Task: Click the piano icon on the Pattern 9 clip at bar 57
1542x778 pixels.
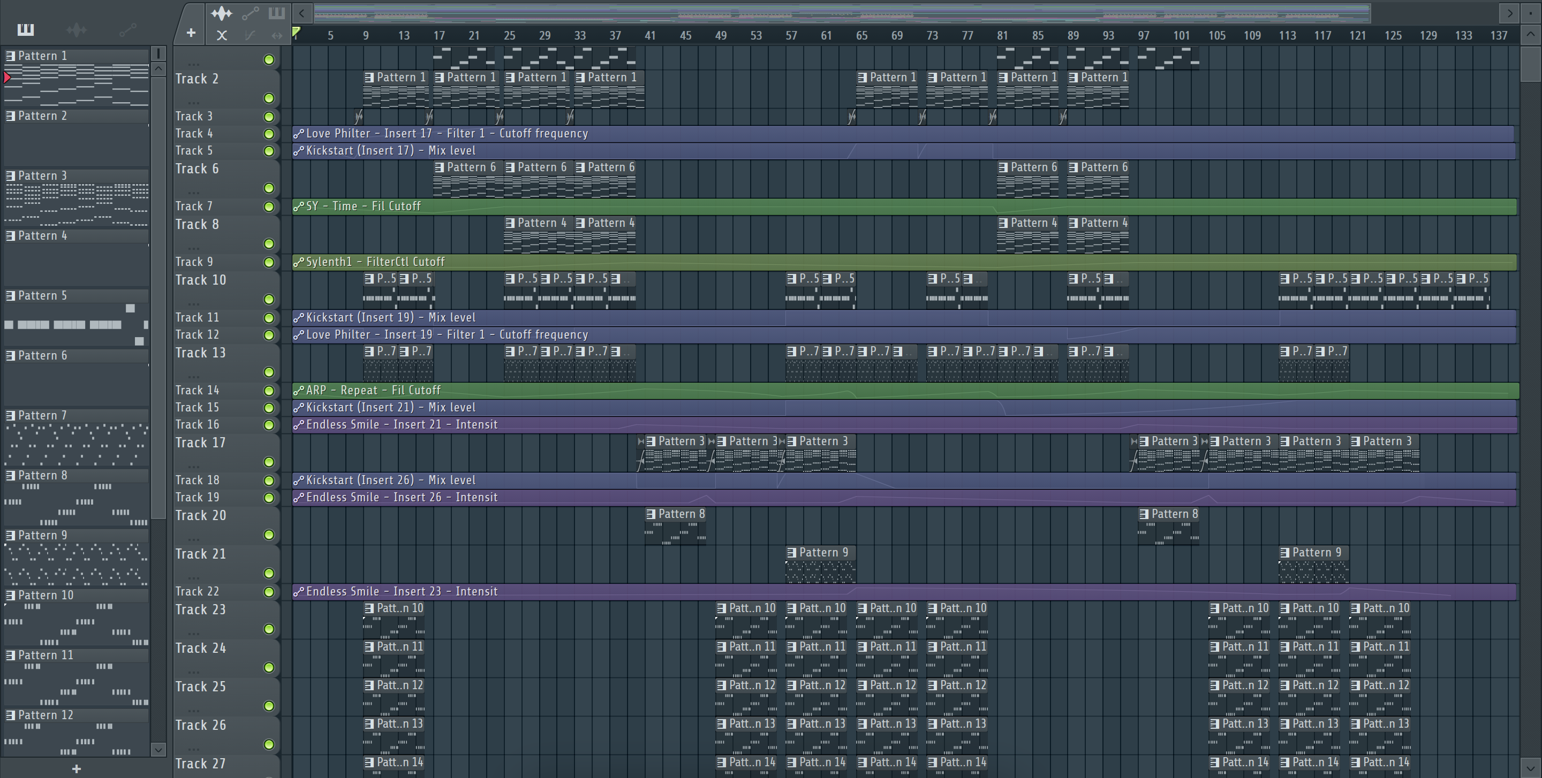Action: [x=792, y=553]
